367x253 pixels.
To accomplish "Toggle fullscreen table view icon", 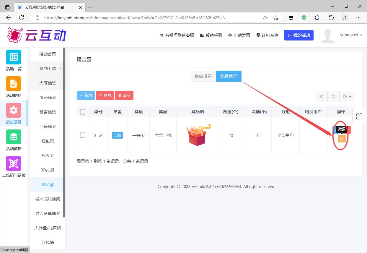I will 333,96.
